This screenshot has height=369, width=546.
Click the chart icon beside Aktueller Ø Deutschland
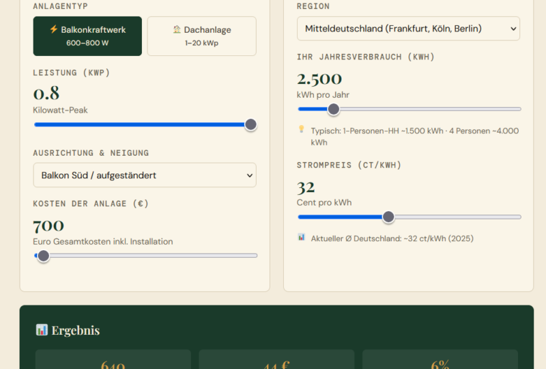tap(302, 237)
